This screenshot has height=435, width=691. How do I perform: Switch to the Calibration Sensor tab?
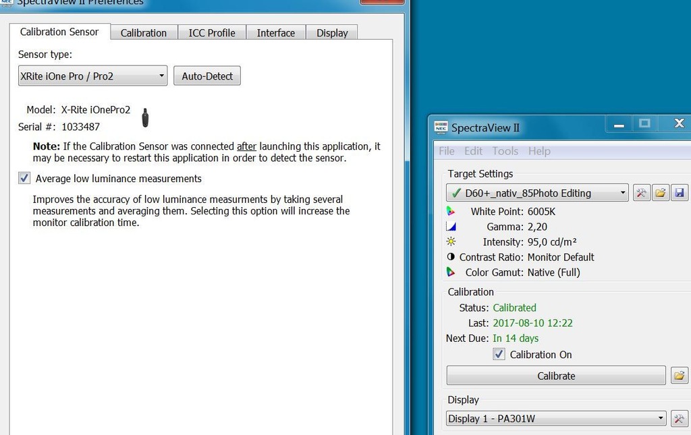[x=59, y=32]
